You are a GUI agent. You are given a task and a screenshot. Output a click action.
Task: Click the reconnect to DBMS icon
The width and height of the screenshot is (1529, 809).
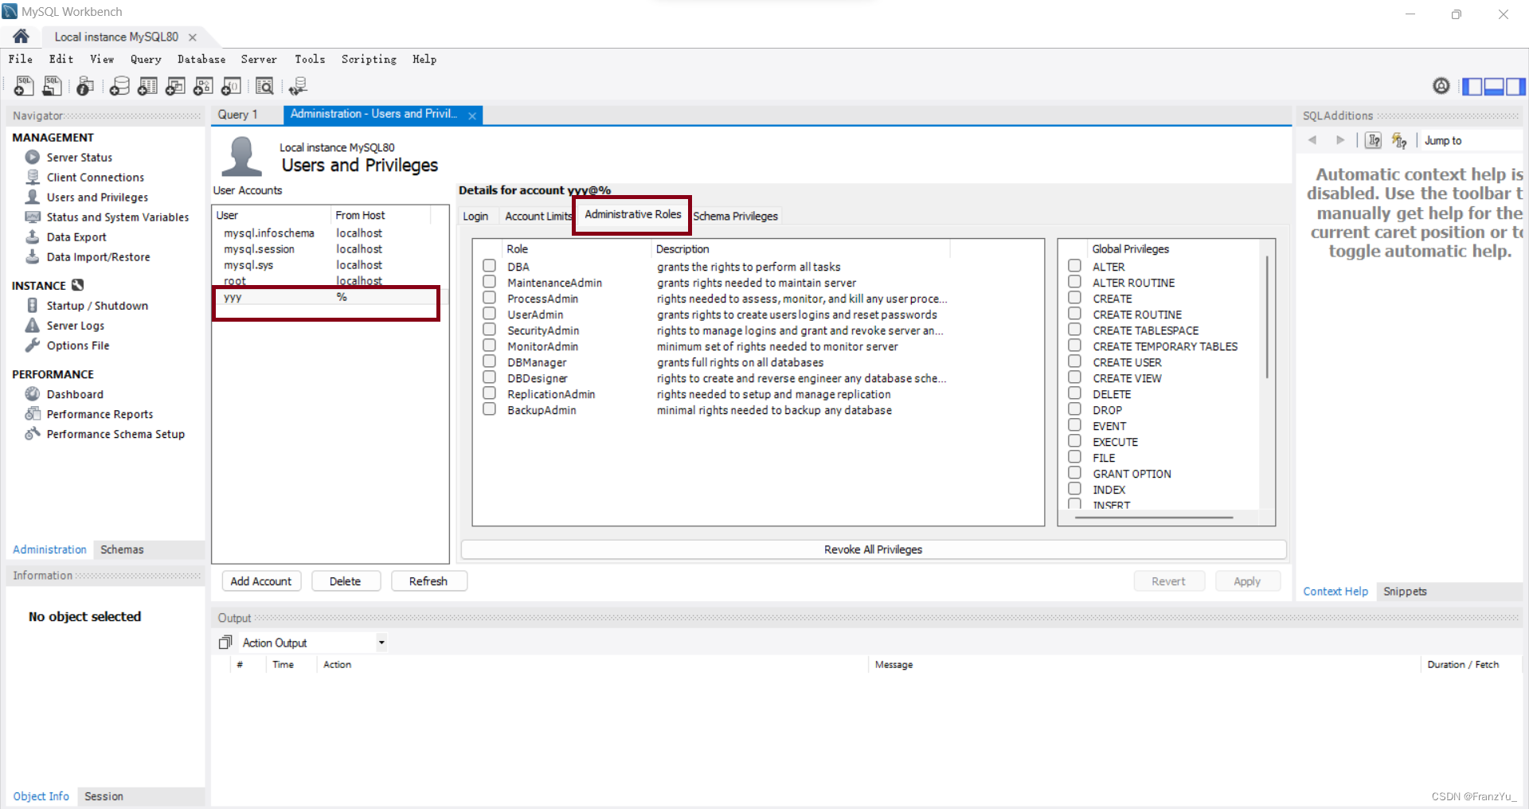click(298, 86)
